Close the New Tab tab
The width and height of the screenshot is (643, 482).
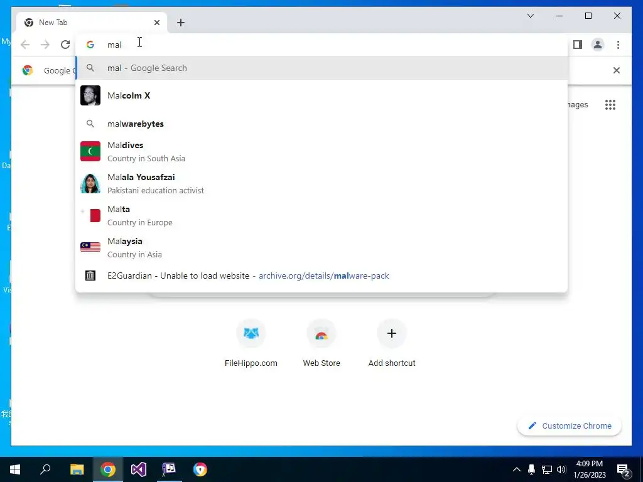pos(156,23)
